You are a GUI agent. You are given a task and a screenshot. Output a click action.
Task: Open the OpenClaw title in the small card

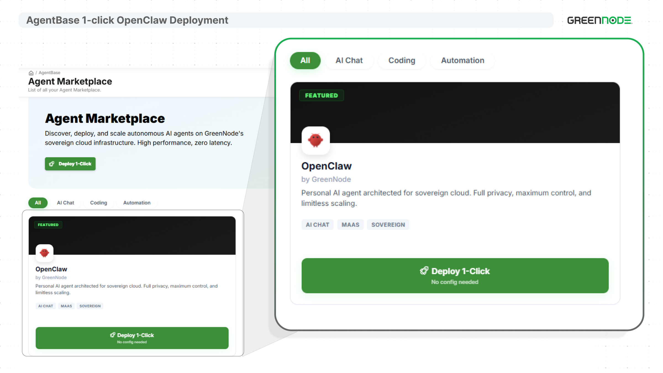[x=51, y=269]
